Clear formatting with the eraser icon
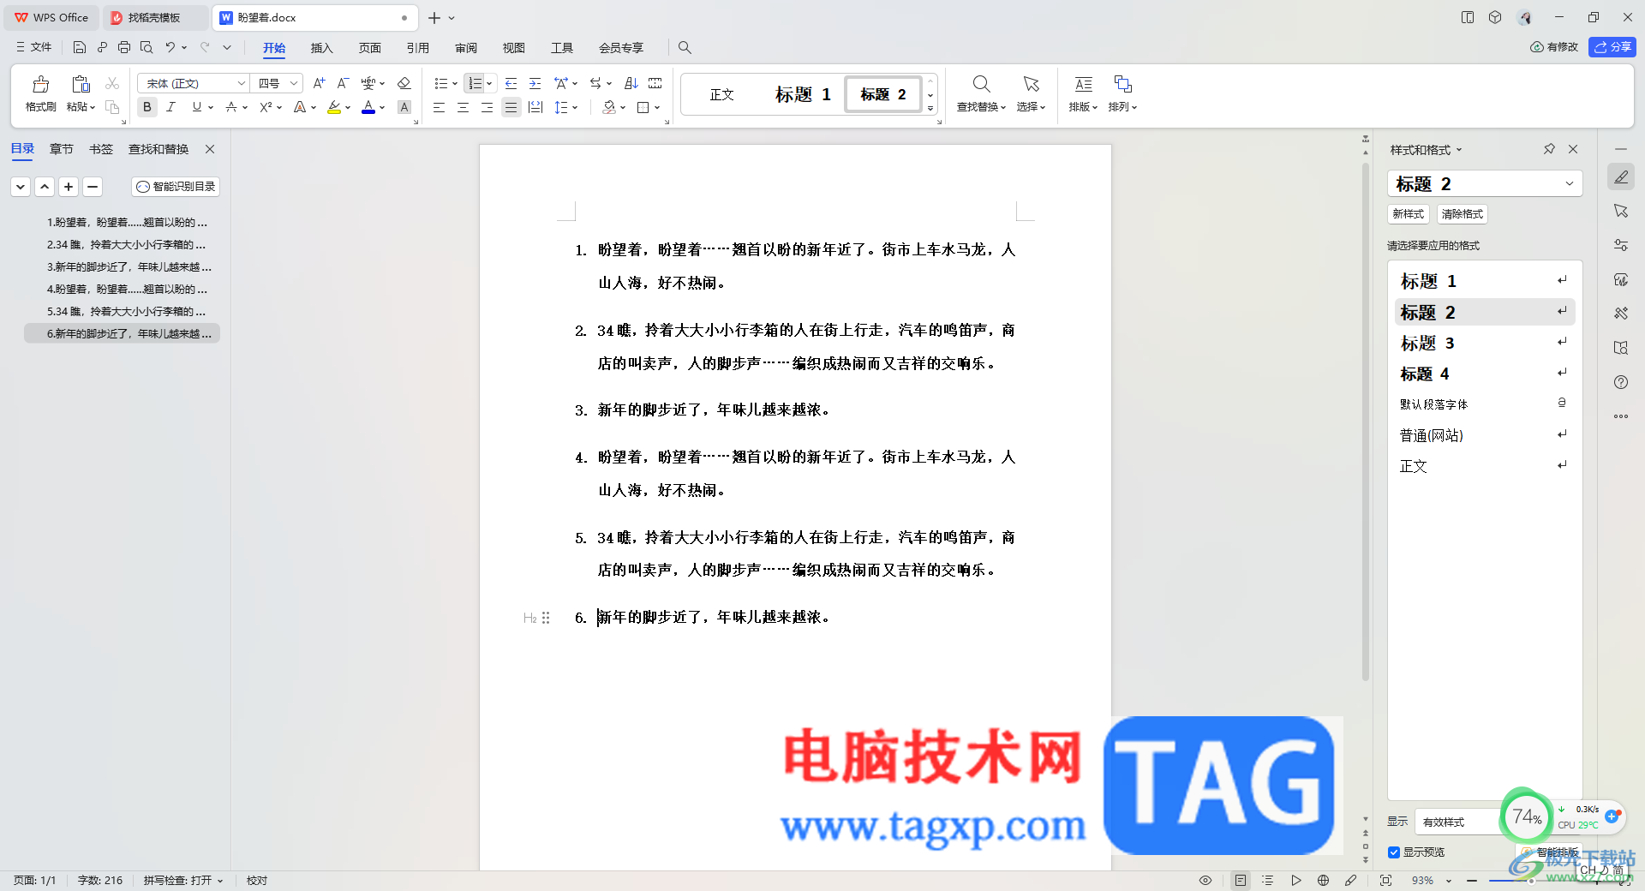Viewport: 1645px width, 891px height. tap(404, 83)
